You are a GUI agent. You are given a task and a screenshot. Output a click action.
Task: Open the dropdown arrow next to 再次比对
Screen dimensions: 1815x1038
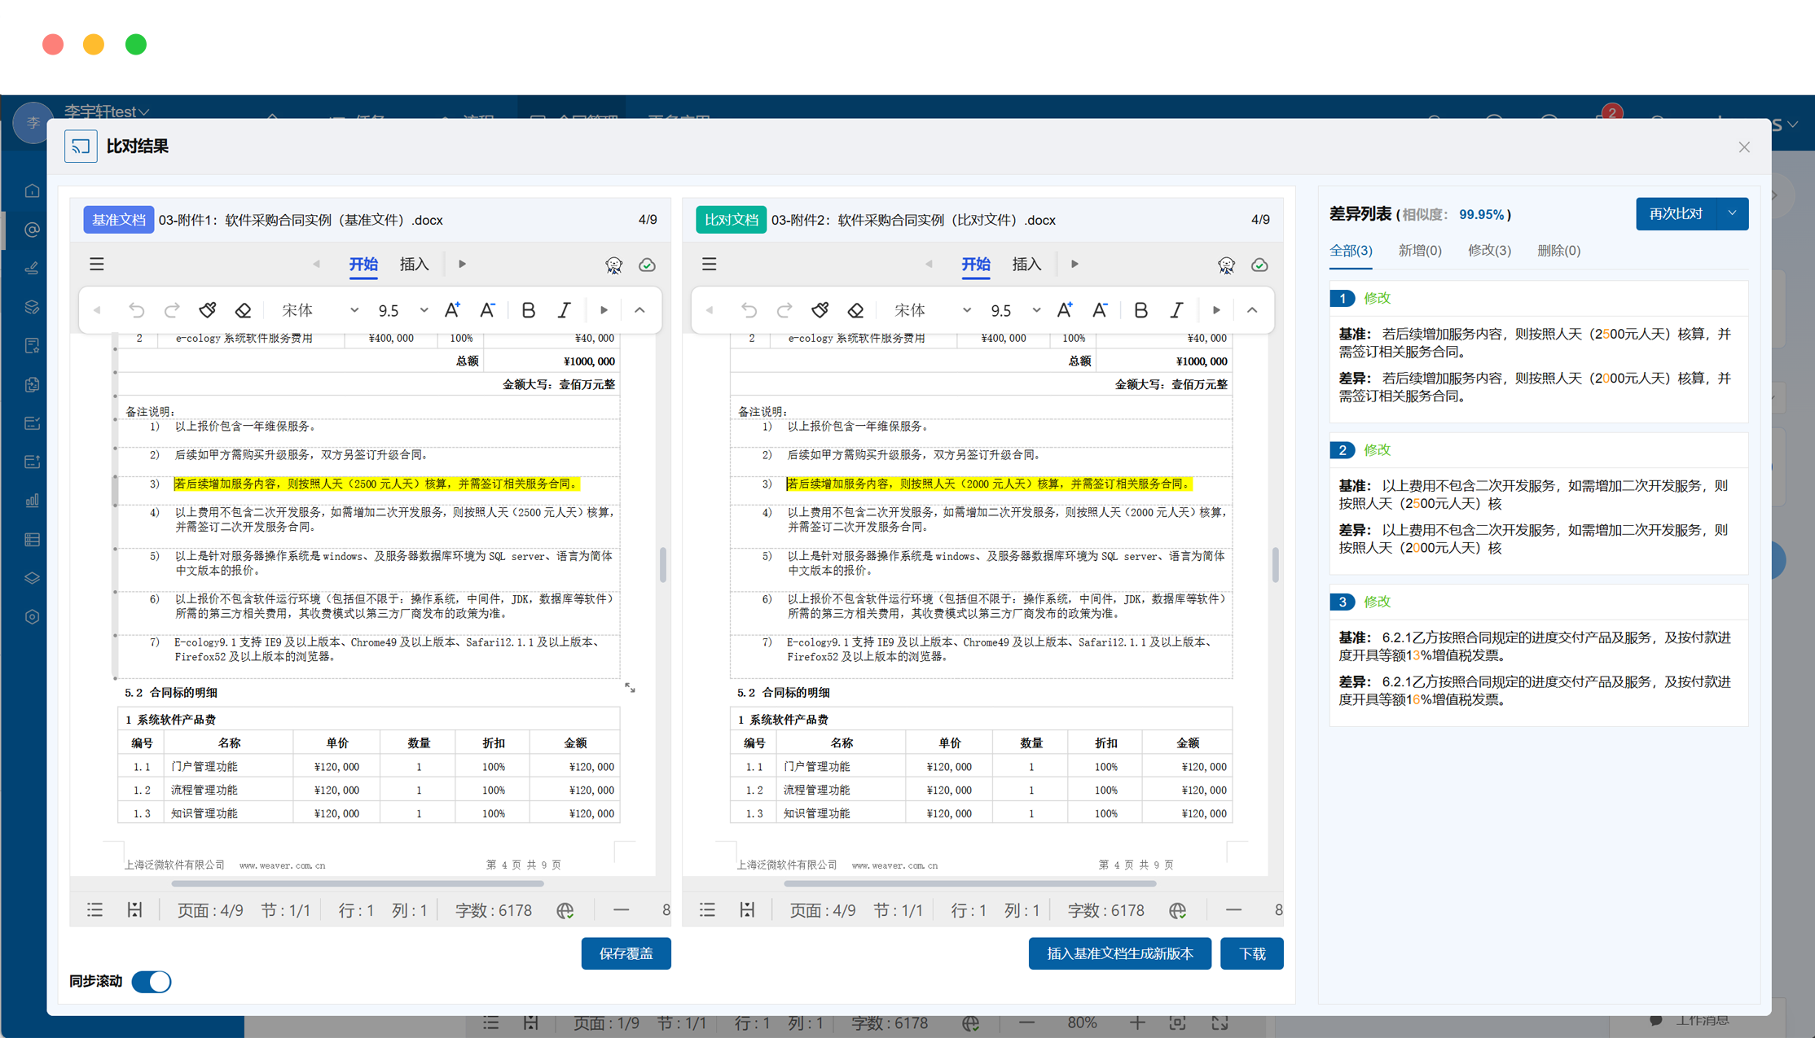[1732, 214]
